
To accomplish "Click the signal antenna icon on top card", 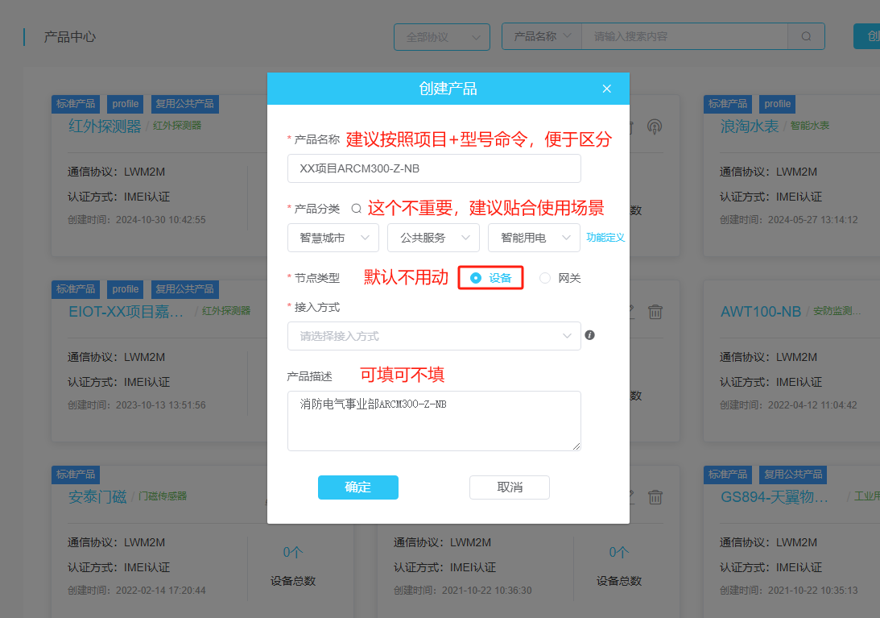I will click(655, 127).
